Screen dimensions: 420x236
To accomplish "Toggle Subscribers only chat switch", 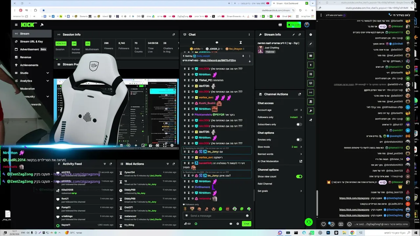I will (299, 125).
